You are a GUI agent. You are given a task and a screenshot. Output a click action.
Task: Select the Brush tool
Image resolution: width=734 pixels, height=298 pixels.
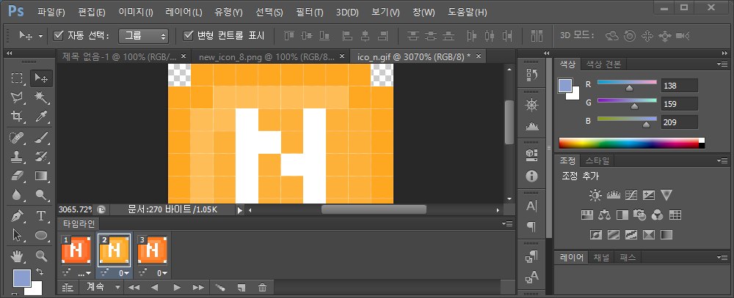coord(41,138)
